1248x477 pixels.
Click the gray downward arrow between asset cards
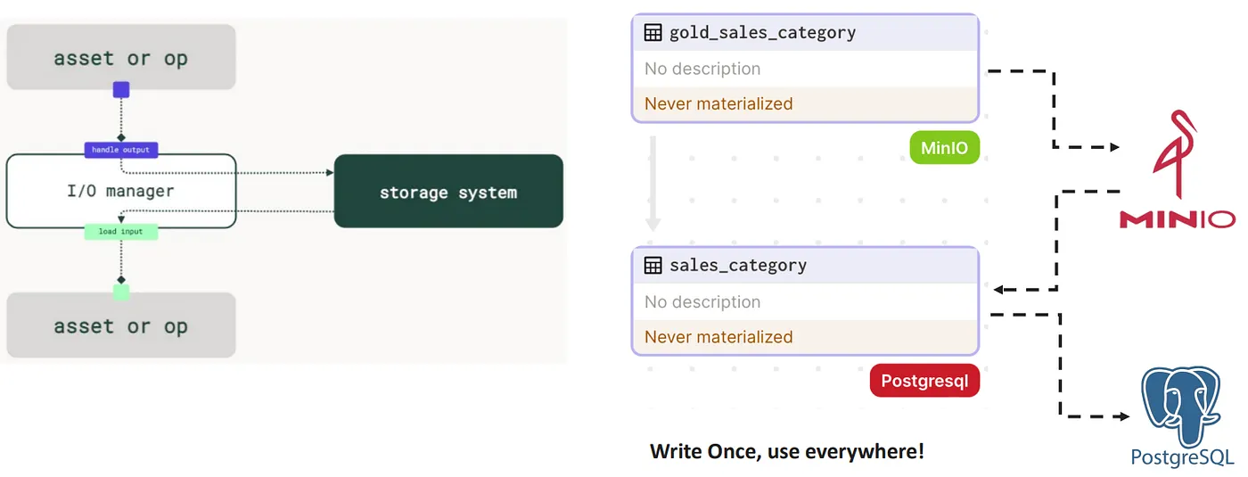[653, 185]
